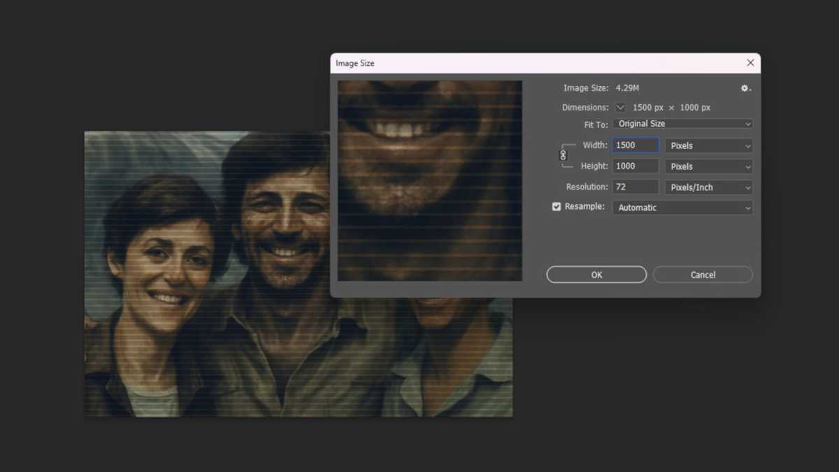This screenshot has width=839, height=472.
Task: Confirm the resize with the OK button
Action: [x=596, y=274]
